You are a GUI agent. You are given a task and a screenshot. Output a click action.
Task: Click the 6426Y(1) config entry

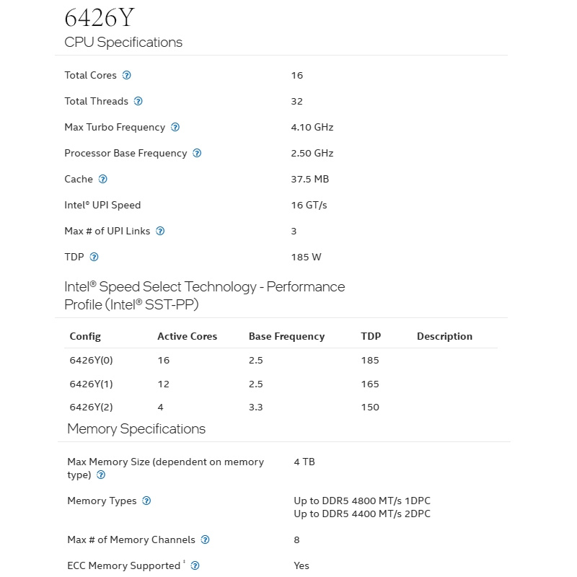click(92, 384)
